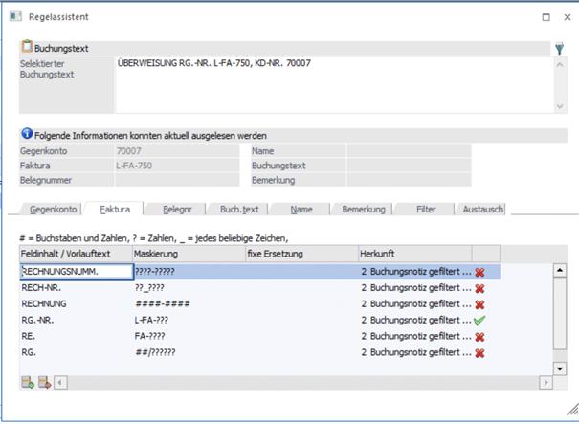Image resolution: width=579 pixels, height=424 pixels.
Task: Select the Buch.text tab
Action: pos(236,209)
